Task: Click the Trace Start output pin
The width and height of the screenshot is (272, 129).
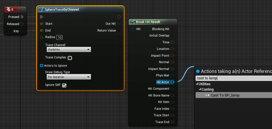Action: click(x=173, y=115)
